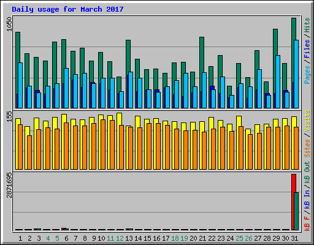Viewport: 314px width, 245px height.
Task: Click the light blue Pages bar for day 1
Action: tap(20, 85)
